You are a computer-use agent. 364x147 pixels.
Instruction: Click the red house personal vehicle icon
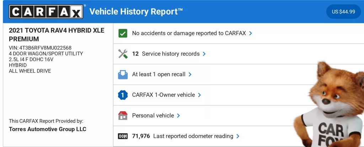123,115
